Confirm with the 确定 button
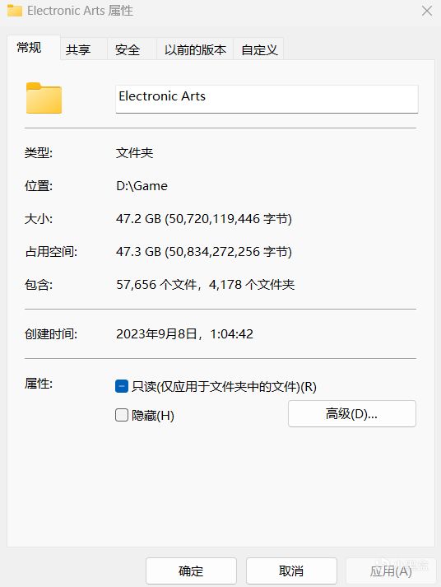The width and height of the screenshot is (441, 587). (x=191, y=571)
